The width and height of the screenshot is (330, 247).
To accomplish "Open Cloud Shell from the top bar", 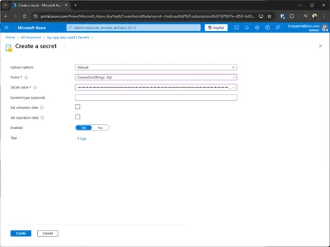I will (236, 27).
